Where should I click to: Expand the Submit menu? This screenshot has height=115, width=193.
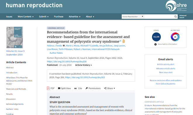pyautogui.click(x=44, y=17)
